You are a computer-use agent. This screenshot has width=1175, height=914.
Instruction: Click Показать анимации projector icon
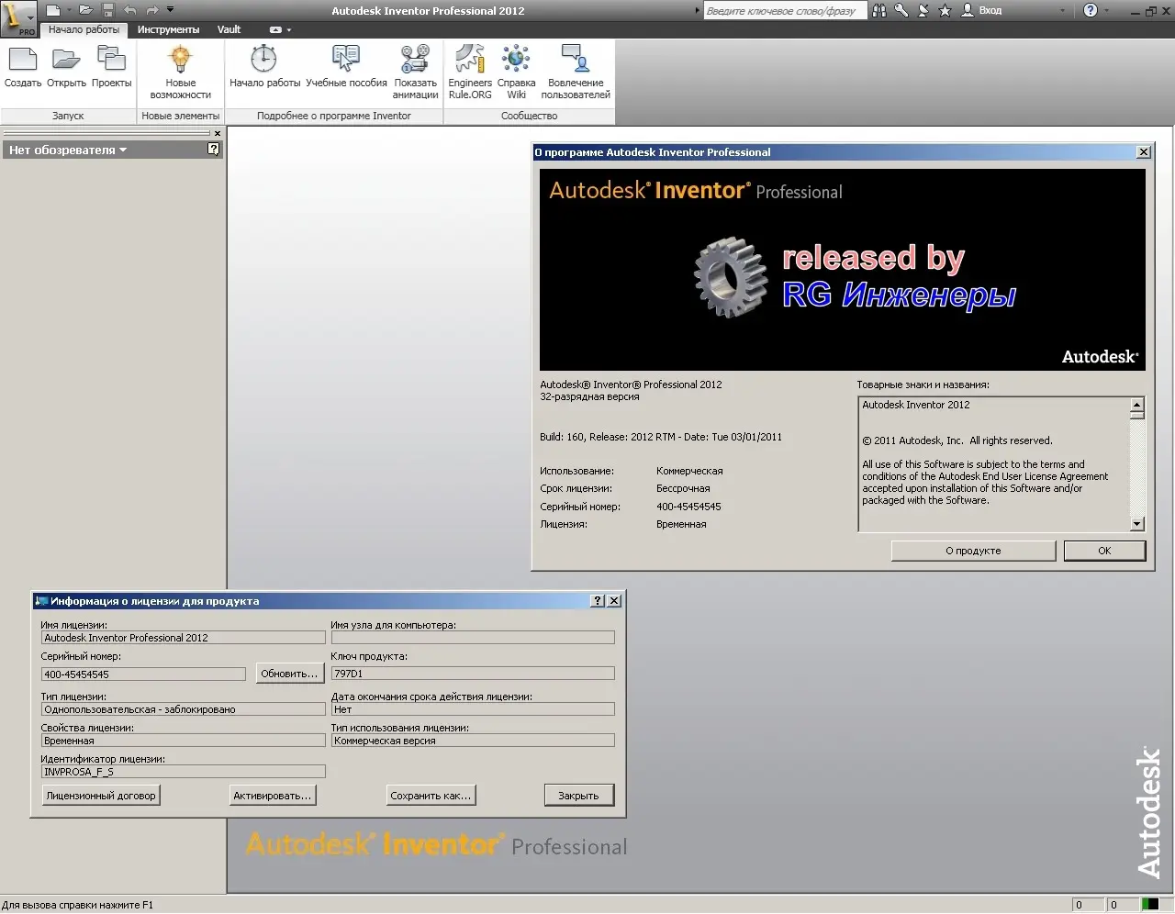point(415,59)
